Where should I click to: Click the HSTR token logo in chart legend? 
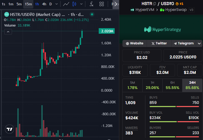tap(7, 14)
